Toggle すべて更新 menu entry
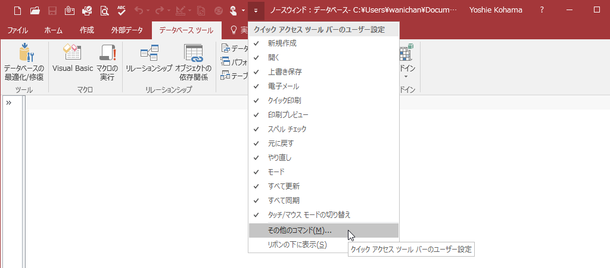Screen dimensions: 610x268 pyautogui.click(x=323, y=186)
